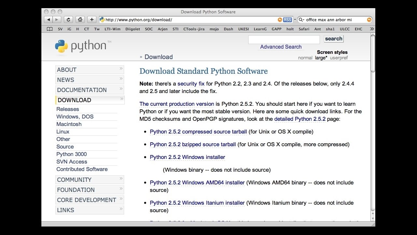The height and width of the screenshot is (235, 417).
Task: Select the large screen style
Action: tap(321, 58)
